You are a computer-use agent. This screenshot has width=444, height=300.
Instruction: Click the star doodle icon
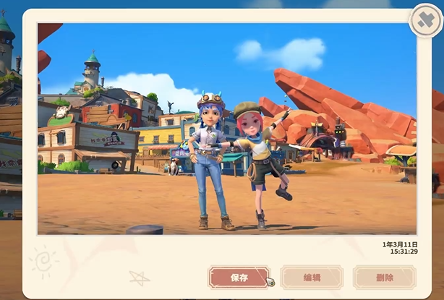[x=140, y=278]
